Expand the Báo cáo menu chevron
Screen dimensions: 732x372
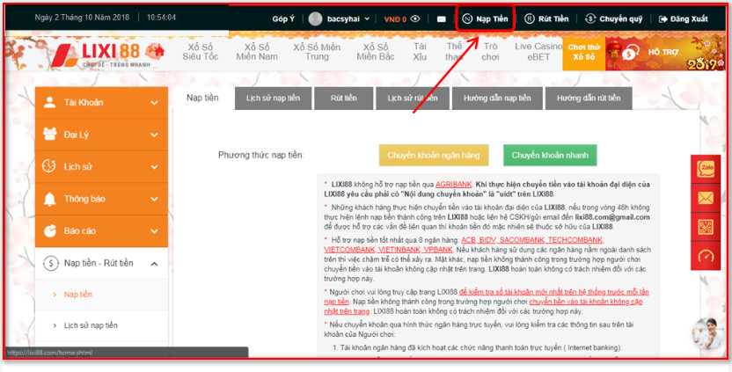coord(154,231)
